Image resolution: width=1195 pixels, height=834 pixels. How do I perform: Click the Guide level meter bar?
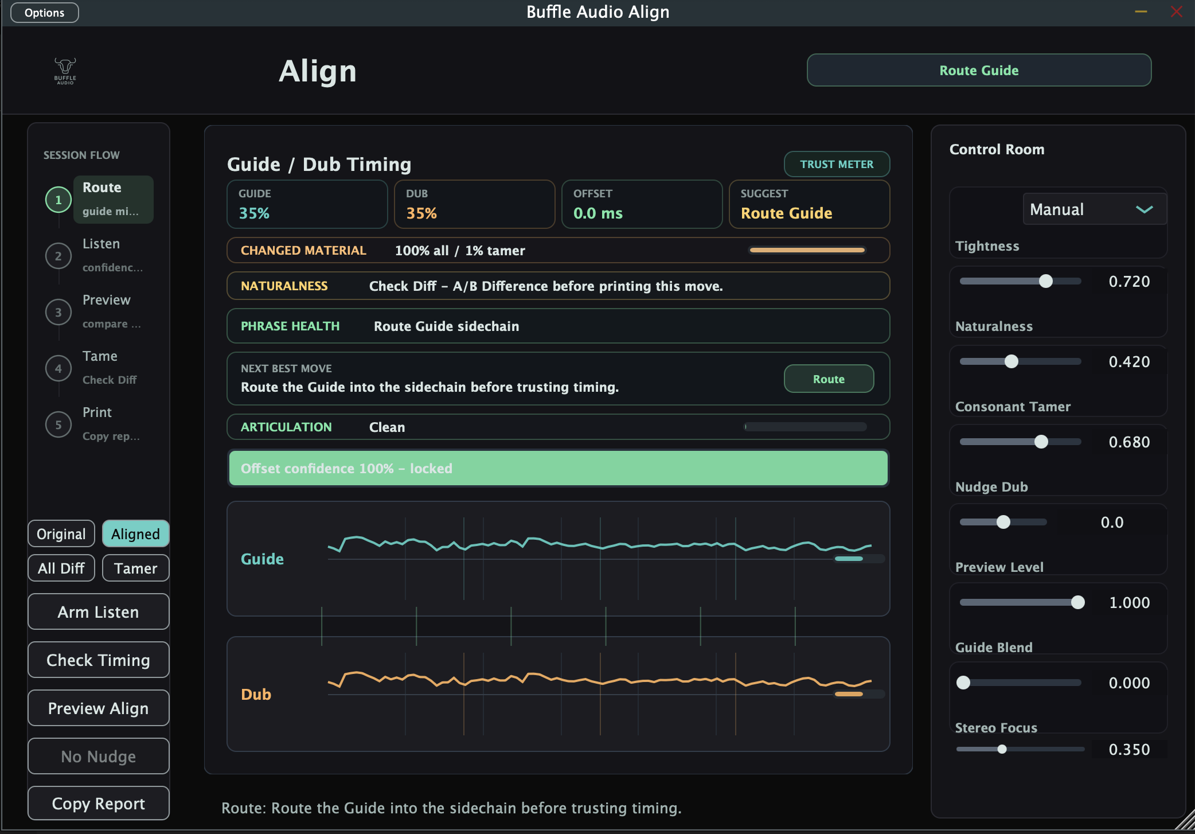tap(860, 559)
